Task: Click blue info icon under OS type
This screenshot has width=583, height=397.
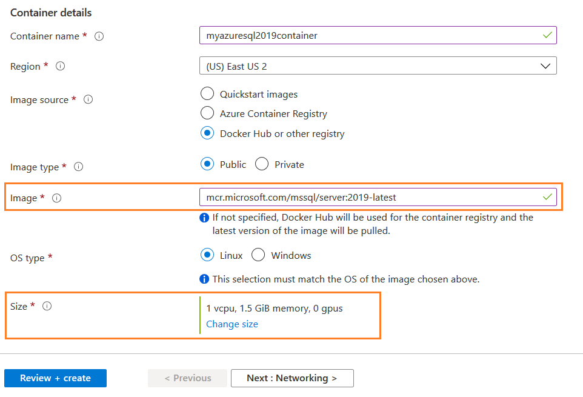Action: pyautogui.click(x=204, y=279)
